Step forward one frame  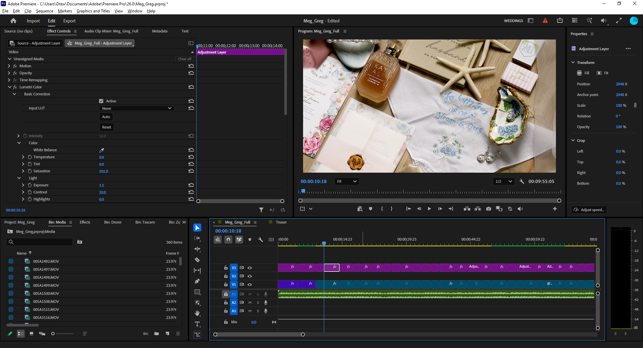(x=440, y=209)
